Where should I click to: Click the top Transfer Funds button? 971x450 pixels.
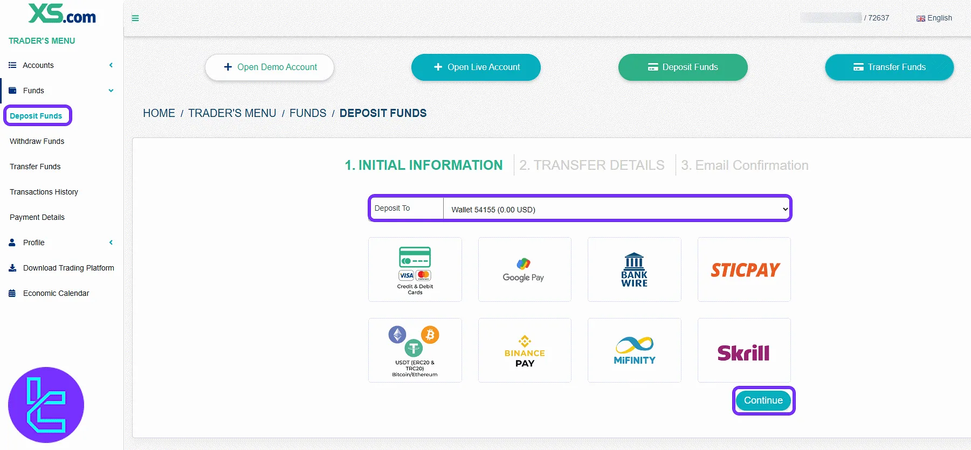pyautogui.click(x=890, y=67)
